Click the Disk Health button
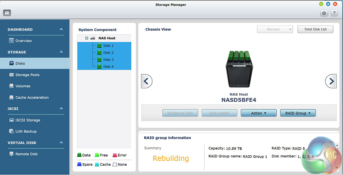The height and width of the screenshot is (175, 343). [219, 113]
